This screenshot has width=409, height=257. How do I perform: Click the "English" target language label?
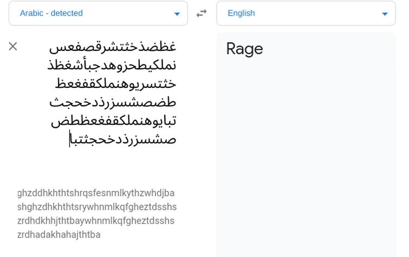pyautogui.click(x=241, y=14)
